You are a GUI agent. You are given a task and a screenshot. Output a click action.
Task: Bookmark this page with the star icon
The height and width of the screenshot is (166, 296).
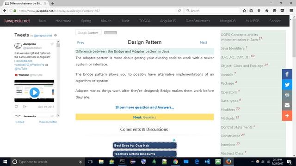pyautogui.click(x=244, y=11)
